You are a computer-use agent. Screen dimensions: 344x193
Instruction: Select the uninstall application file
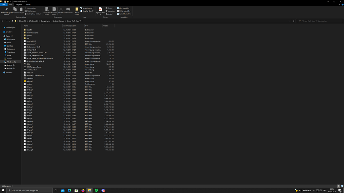tap(30, 81)
